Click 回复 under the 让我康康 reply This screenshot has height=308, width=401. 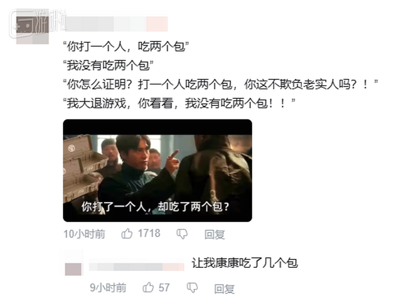click(224, 289)
